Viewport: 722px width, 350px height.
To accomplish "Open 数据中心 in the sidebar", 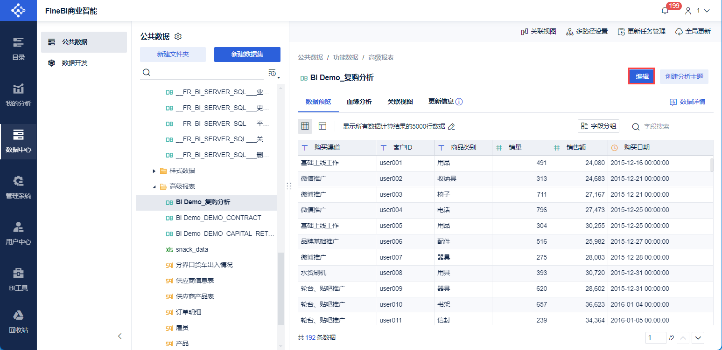I will pyautogui.click(x=18, y=141).
